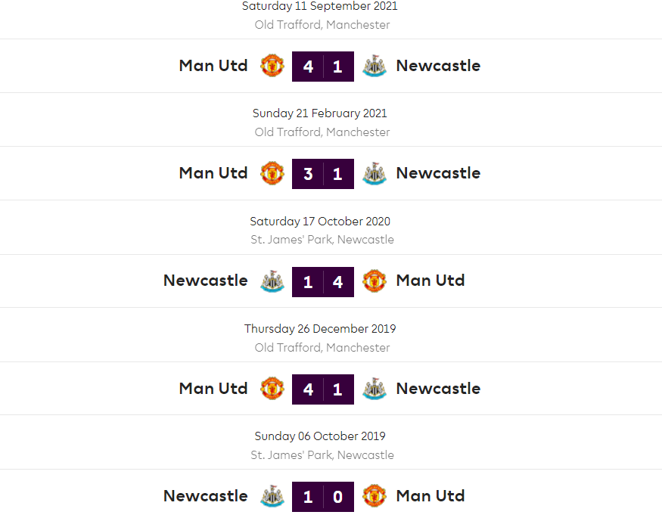Click Newcastle crest in the October 2020 match
Screen dimensions: 662x518
(272, 281)
